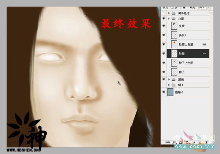Click link icon on selected 脸部 row
220x154 pixels.
204,54
